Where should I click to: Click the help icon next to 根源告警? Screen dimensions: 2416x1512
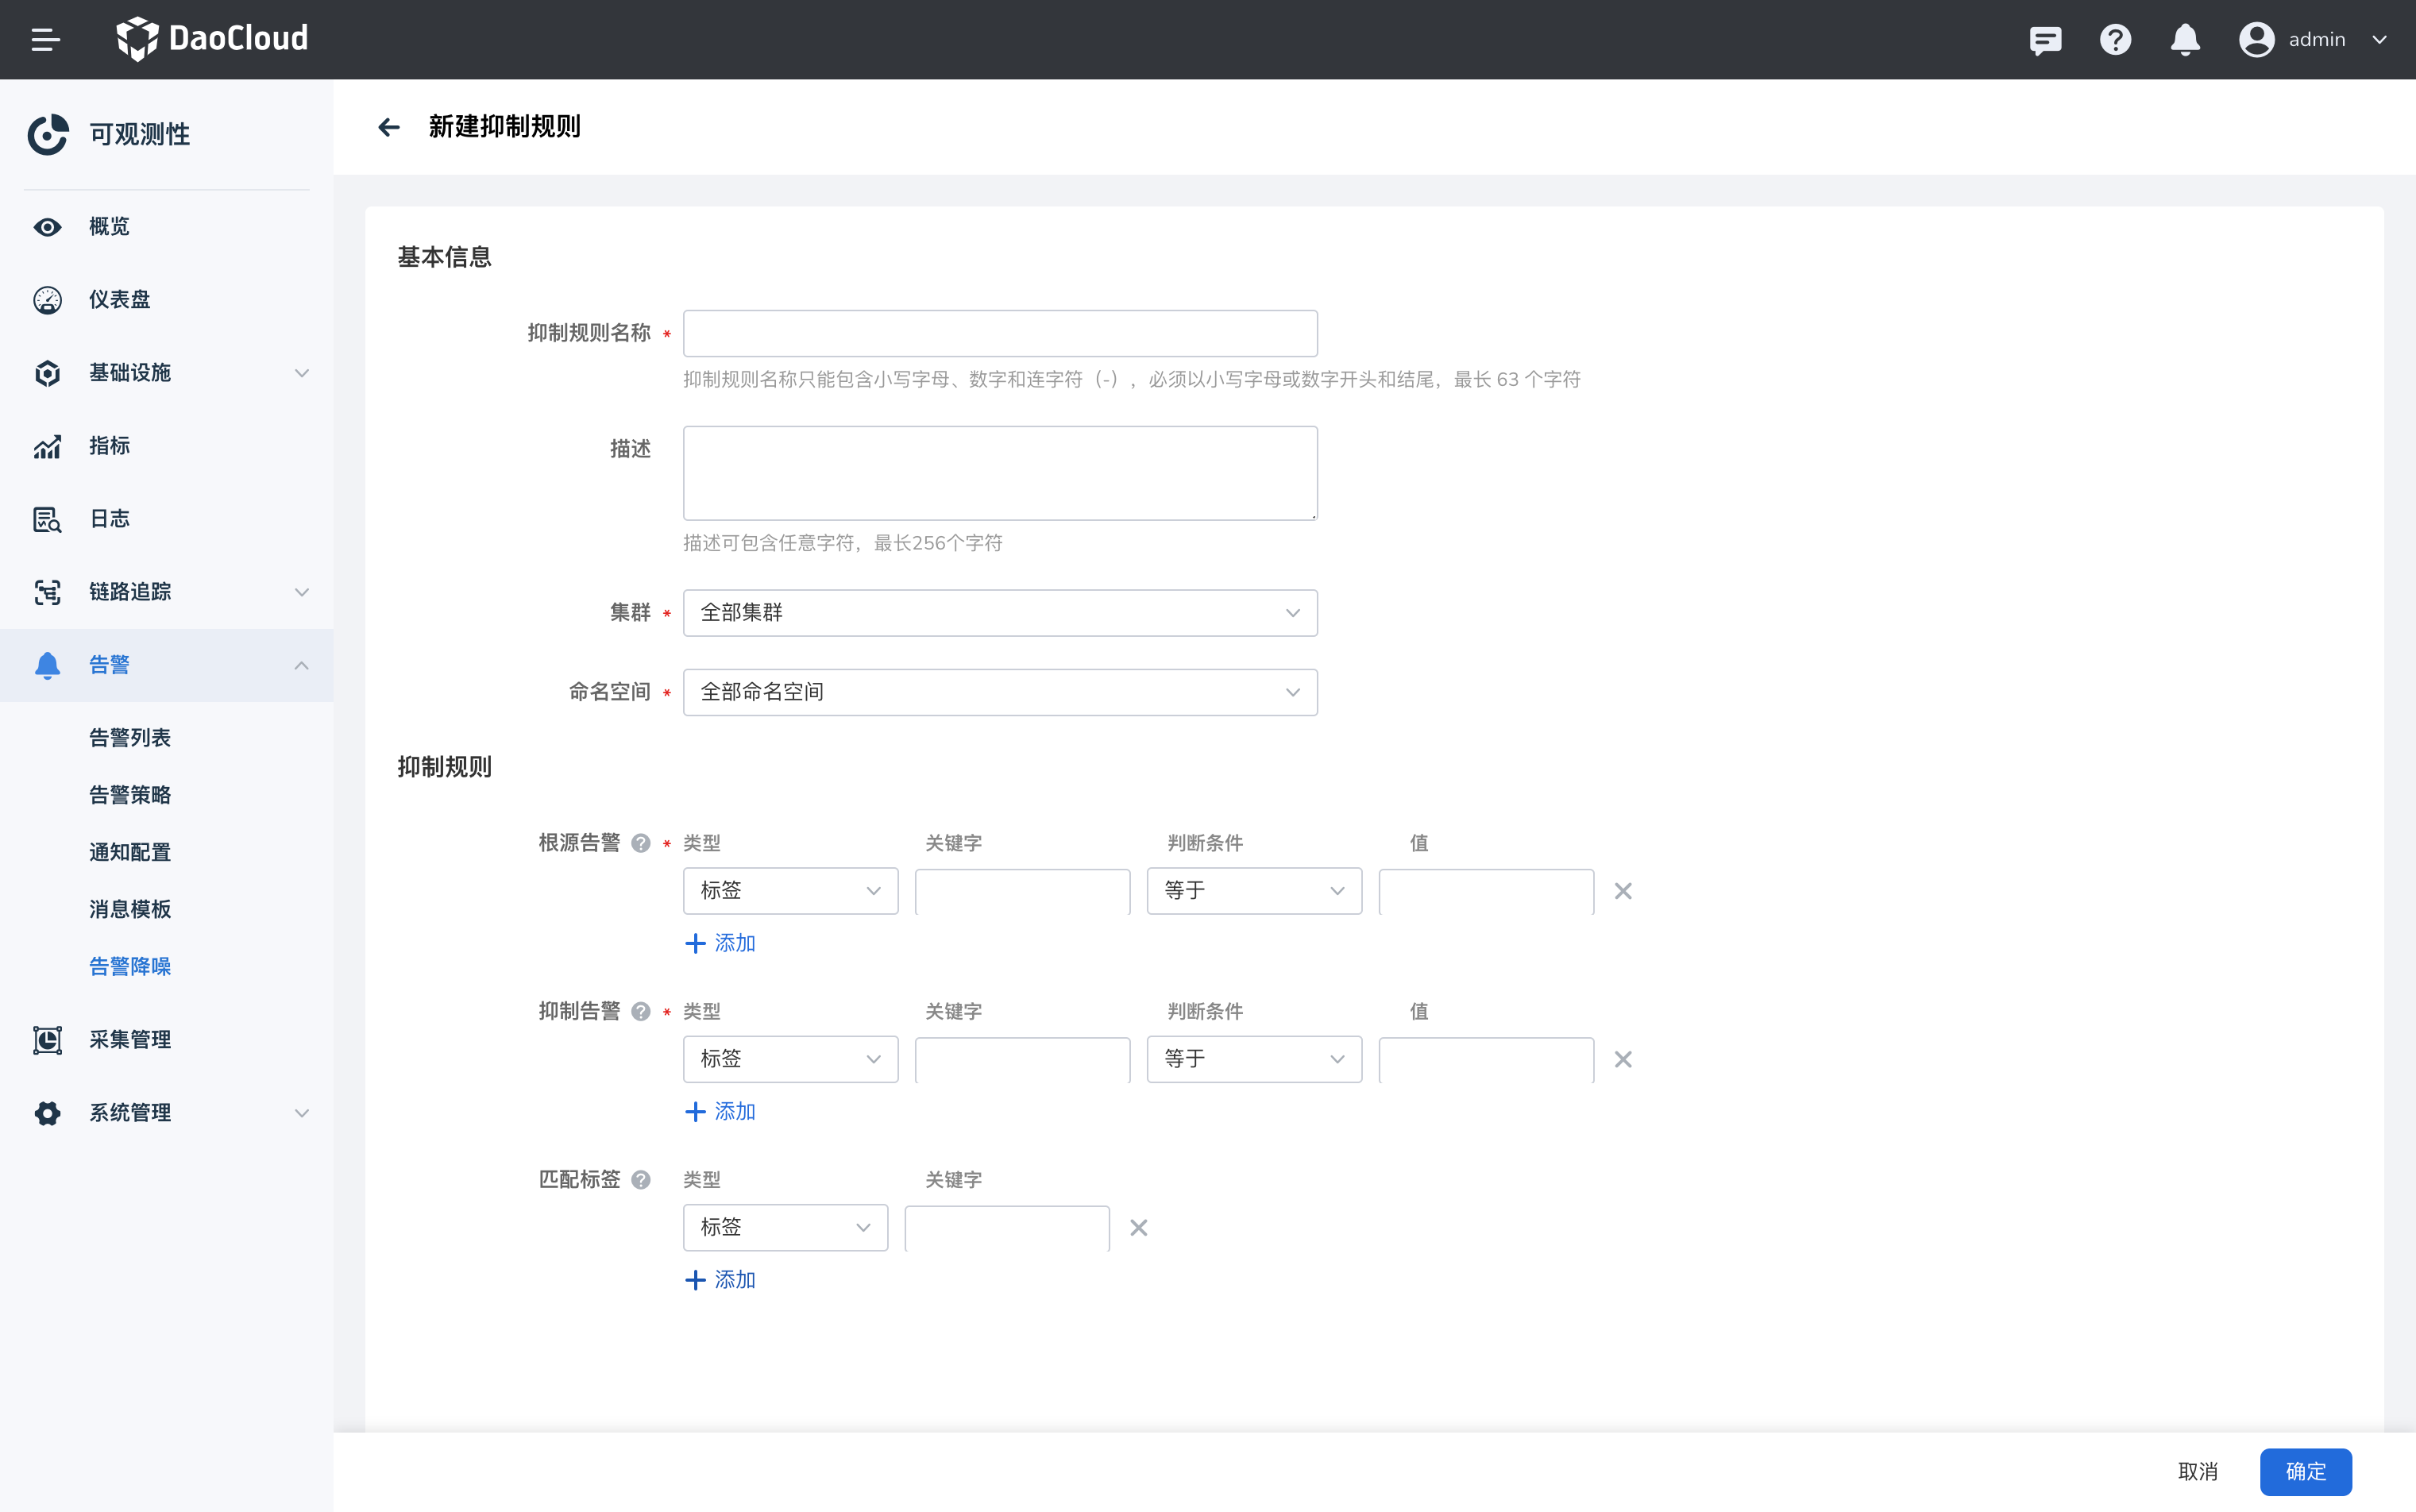(641, 843)
